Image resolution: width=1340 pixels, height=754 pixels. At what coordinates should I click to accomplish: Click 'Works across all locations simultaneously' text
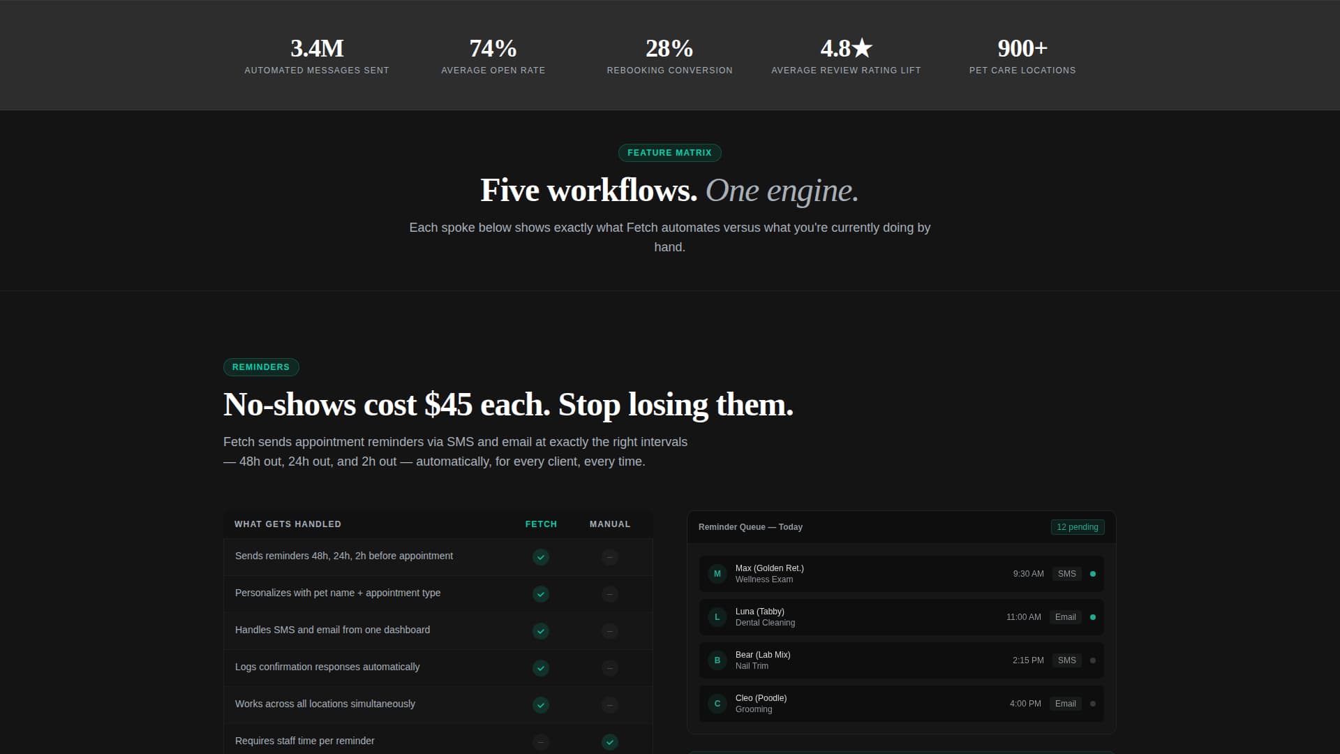pyautogui.click(x=325, y=704)
